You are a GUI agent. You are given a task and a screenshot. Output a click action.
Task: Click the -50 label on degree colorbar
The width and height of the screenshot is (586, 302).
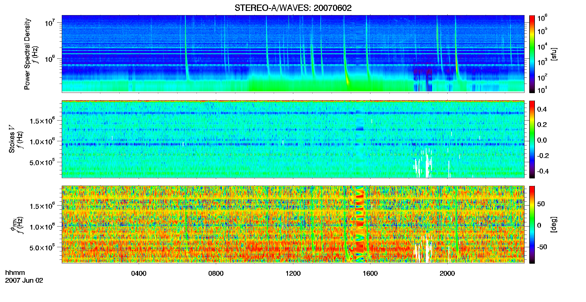tap(542, 247)
